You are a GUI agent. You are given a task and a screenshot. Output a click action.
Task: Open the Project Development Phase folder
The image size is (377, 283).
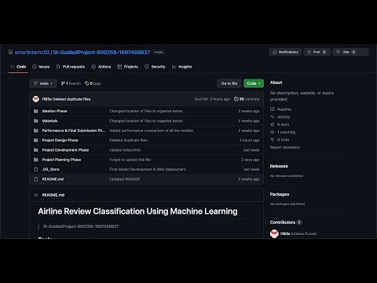65,150
